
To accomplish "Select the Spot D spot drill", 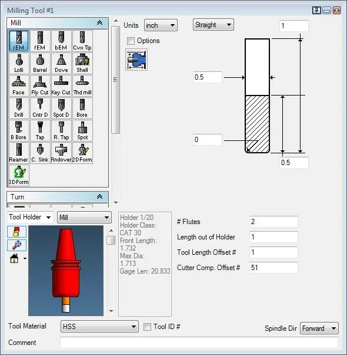I will click(61, 109).
